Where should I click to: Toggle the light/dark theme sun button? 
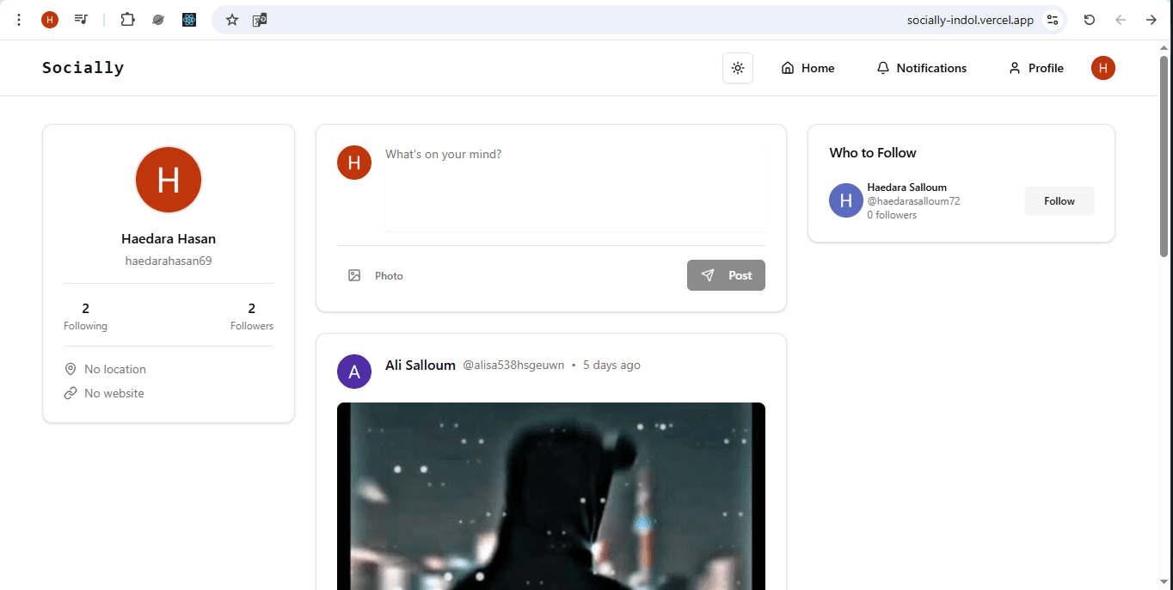pyautogui.click(x=737, y=68)
